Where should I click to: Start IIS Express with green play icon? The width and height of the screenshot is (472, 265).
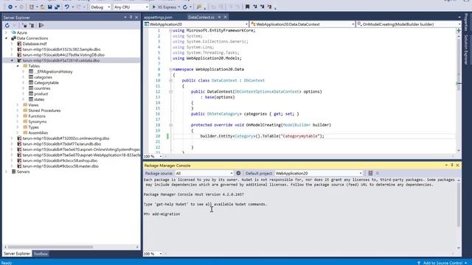(154, 7)
